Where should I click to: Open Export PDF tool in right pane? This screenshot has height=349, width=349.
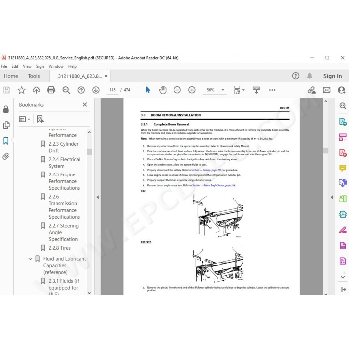click(x=343, y=122)
